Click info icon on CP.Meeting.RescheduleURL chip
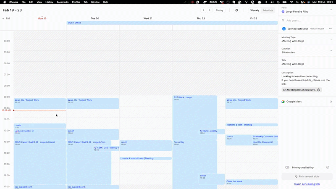Image resolution: width=336 pixels, height=189 pixels. click(x=319, y=90)
